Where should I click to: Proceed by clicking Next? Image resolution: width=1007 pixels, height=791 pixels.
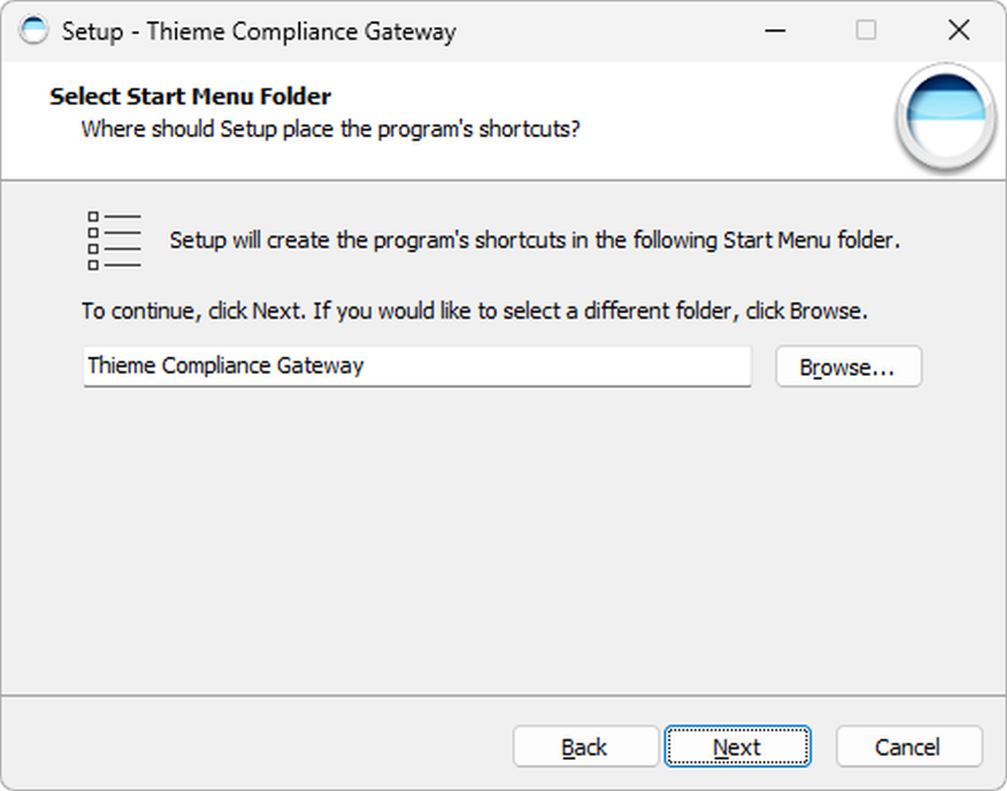pyautogui.click(x=737, y=747)
